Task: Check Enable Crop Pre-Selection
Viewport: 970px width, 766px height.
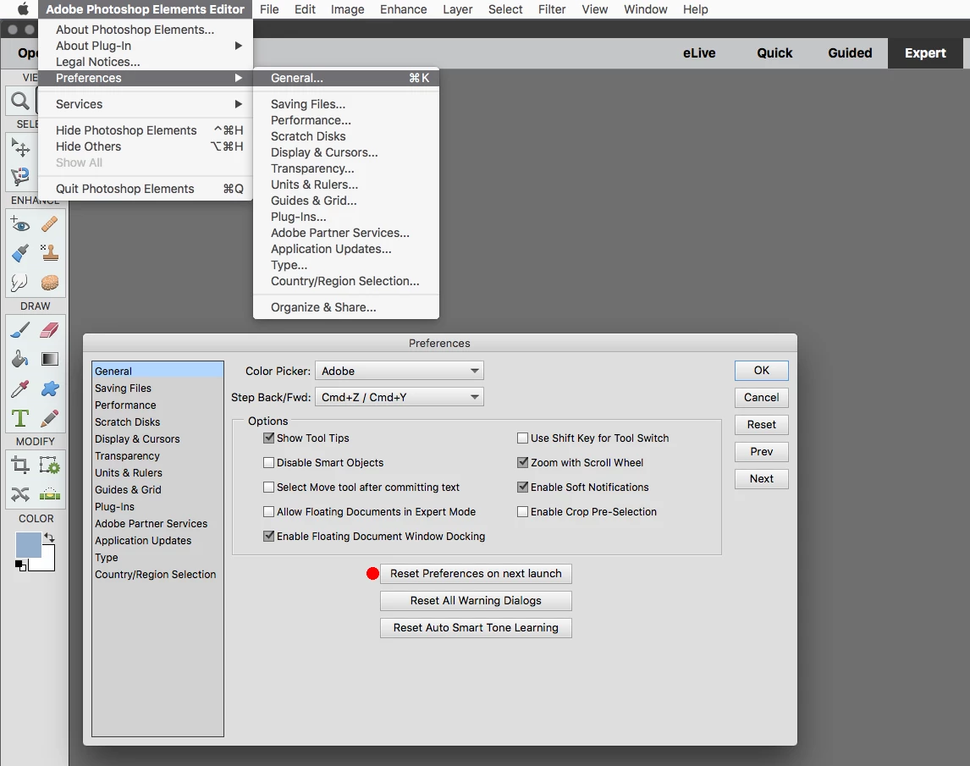Action: click(x=523, y=512)
